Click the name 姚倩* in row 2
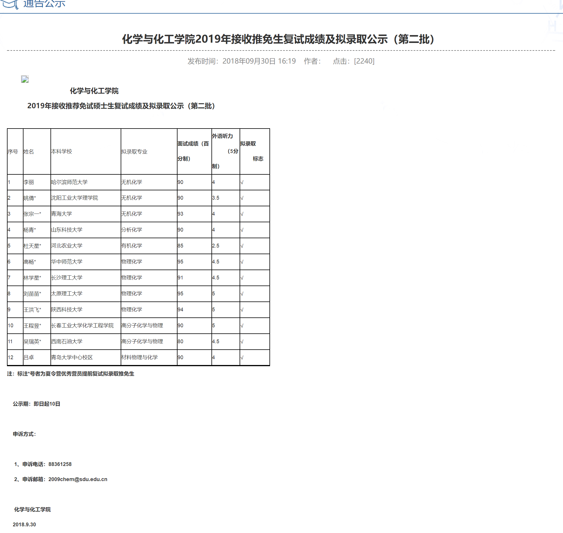563x533 pixels. (30, 198)
